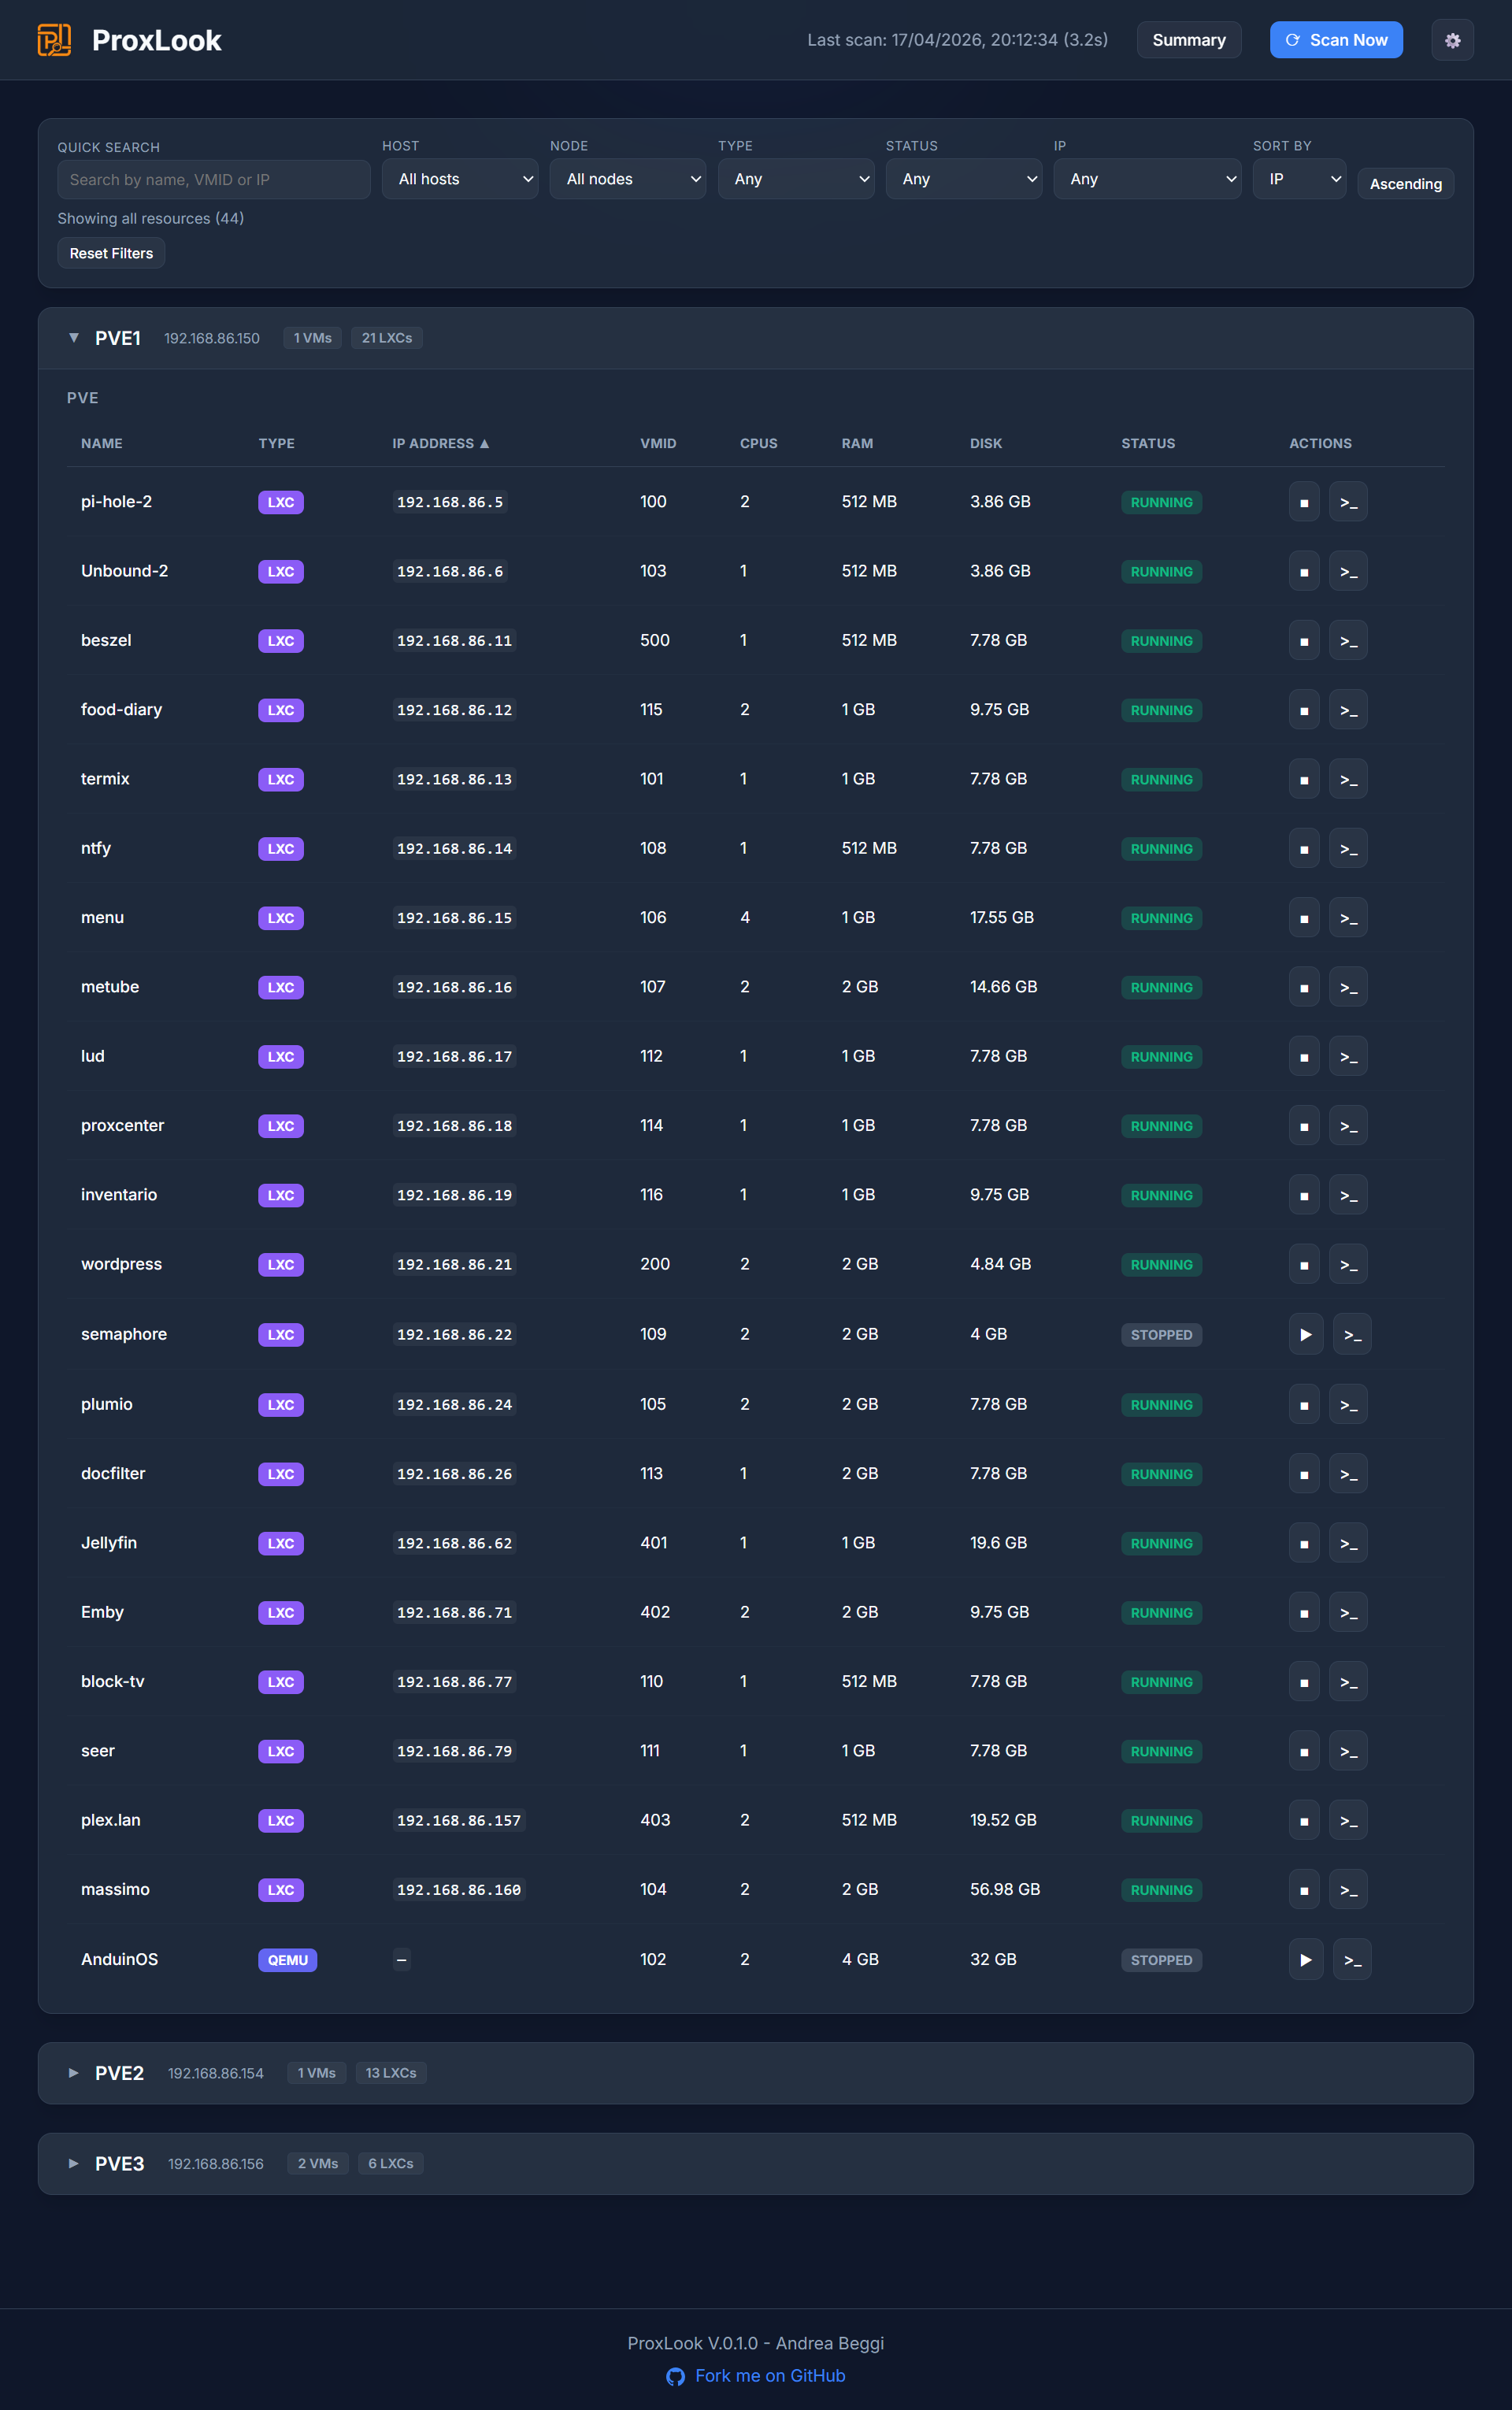Open the Summary view
The width and height of the screenshot is (1512, 2410).
1188,40
